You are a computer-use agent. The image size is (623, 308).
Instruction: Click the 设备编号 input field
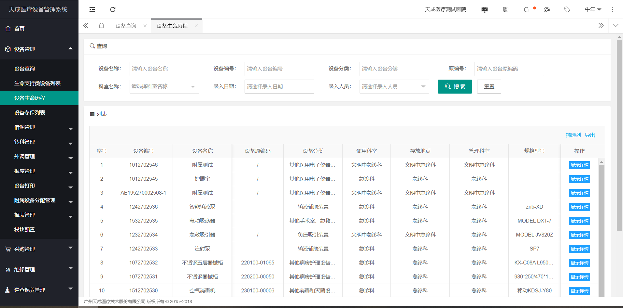pos(279,69)
